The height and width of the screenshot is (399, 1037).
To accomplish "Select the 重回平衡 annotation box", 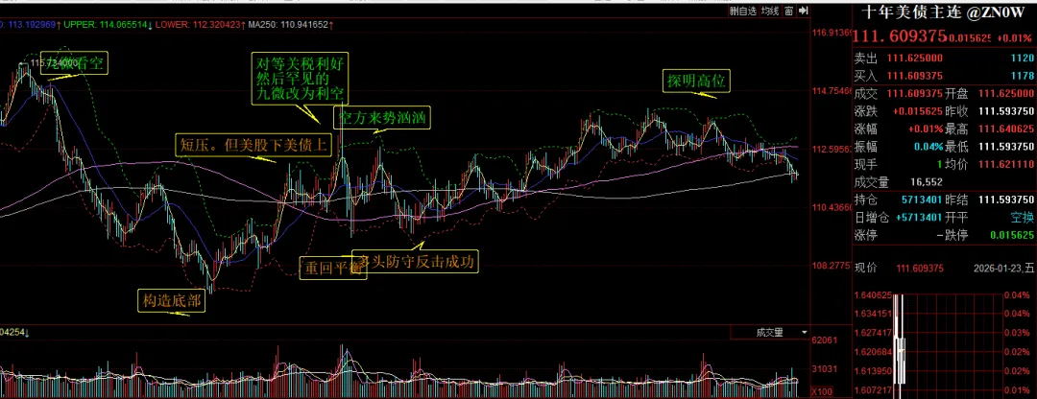I will [332, 269].
